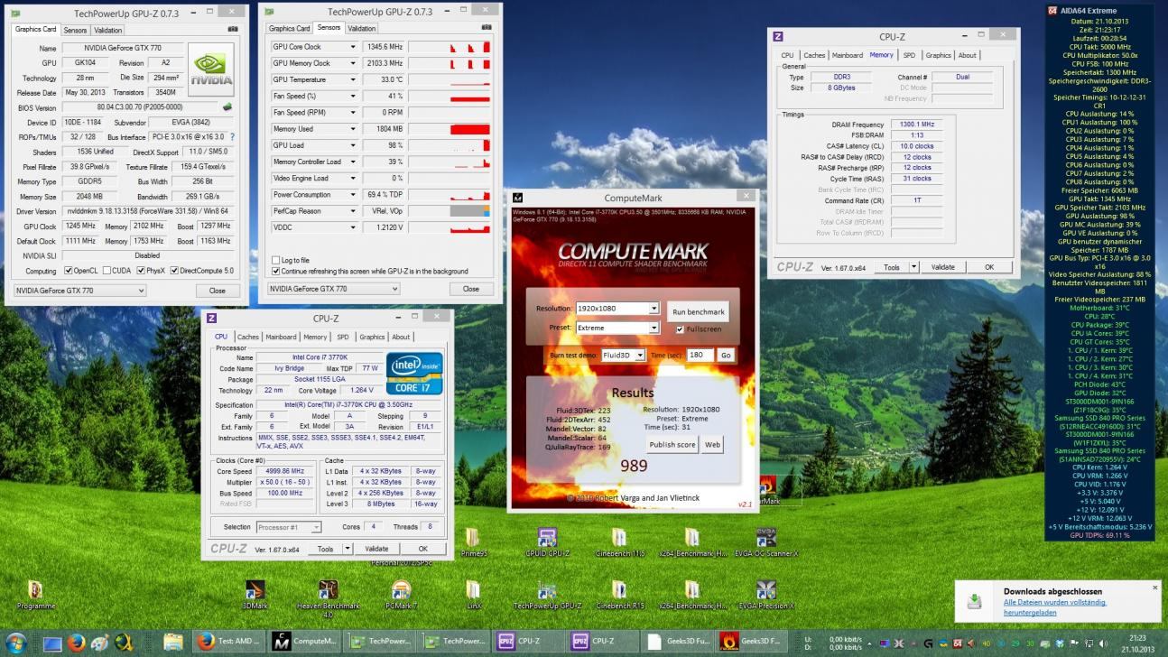The width and height of the screenshot is (1168, 657).
Task: Open the Tools dropdown arrow in CPU-Z CPU window
Action: [348, 549]
